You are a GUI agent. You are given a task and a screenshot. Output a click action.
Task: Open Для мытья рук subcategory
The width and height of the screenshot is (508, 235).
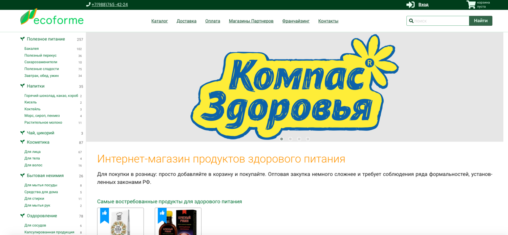37,205
